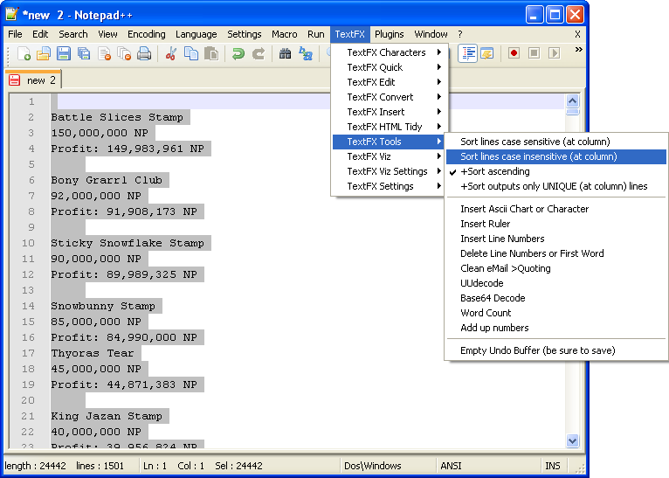Click the Save All toolbar icon
The image size is (669, 478).
(84, 54)
